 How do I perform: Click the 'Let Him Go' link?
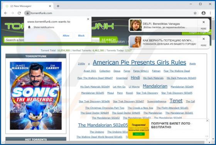(119, 87)
